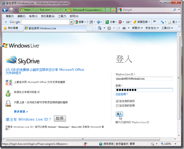
Task: Click the vertical scrollbar down arrow
Action: [179, 135]
